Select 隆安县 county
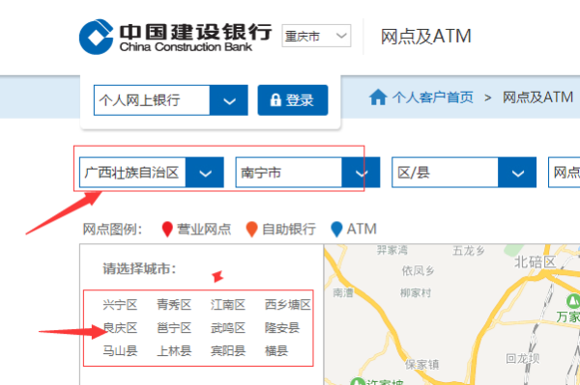Screen dimensions: 580x385 [x=282, y=328]
